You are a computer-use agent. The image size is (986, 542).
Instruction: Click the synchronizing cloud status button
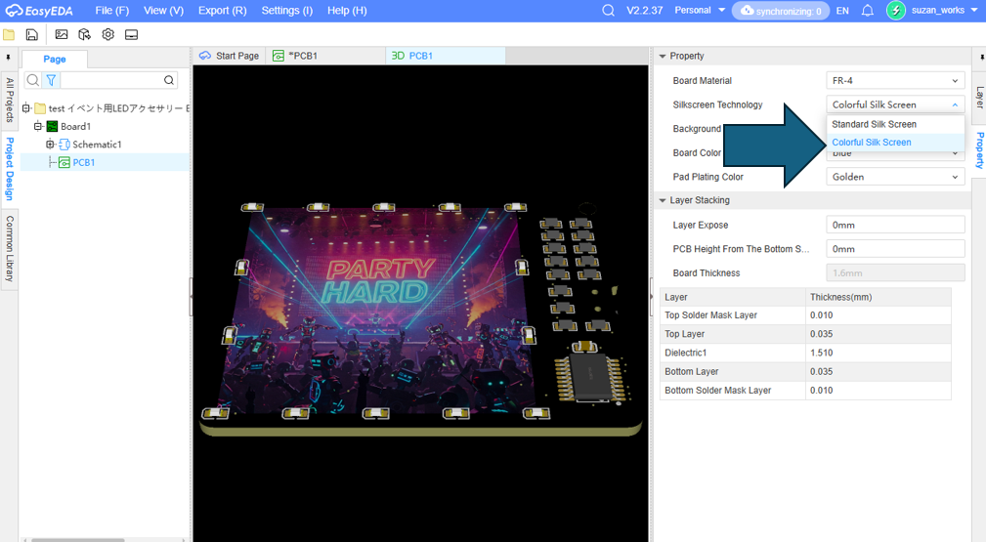[x=781, y=11]
